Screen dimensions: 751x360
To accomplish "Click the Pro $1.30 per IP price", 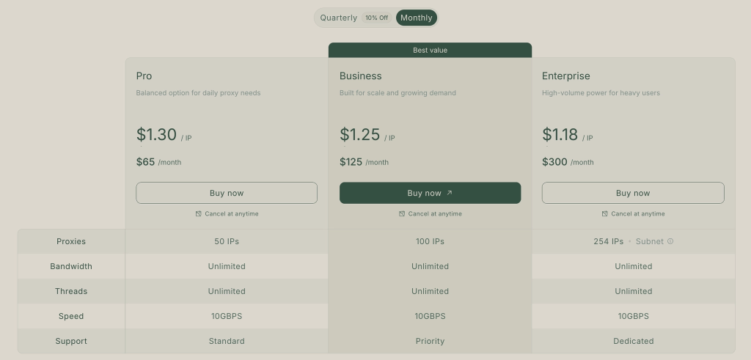I will tap(157, 135).
